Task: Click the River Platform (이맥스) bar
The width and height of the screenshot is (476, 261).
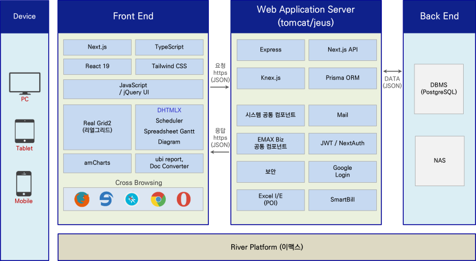Action: click(x=267, y=247)
